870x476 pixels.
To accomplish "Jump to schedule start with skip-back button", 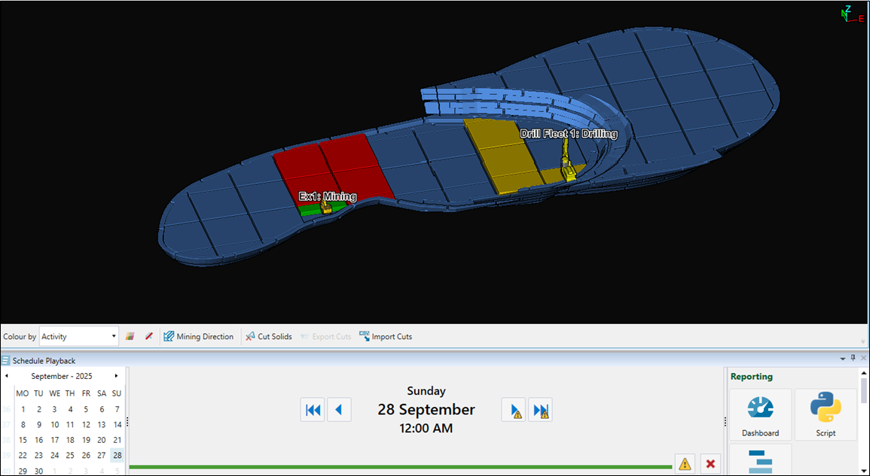I will tap(313, 410).
